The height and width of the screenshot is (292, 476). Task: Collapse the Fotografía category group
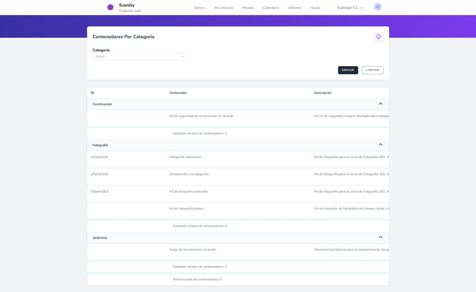coord(381,145)
